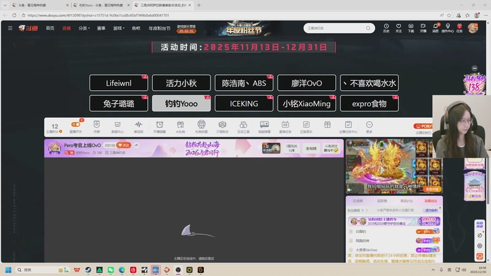Screen dimensions: 491x276
Task: Open the game advertisement thumbnail
Action: pos(394,166)
